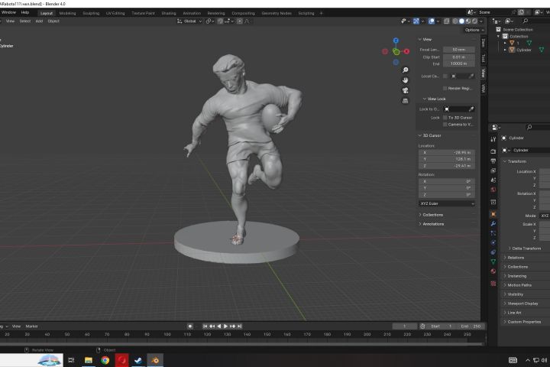Enable Lock Camera to View checkbox
The image size is (550, 367).
tap(445, 124)
